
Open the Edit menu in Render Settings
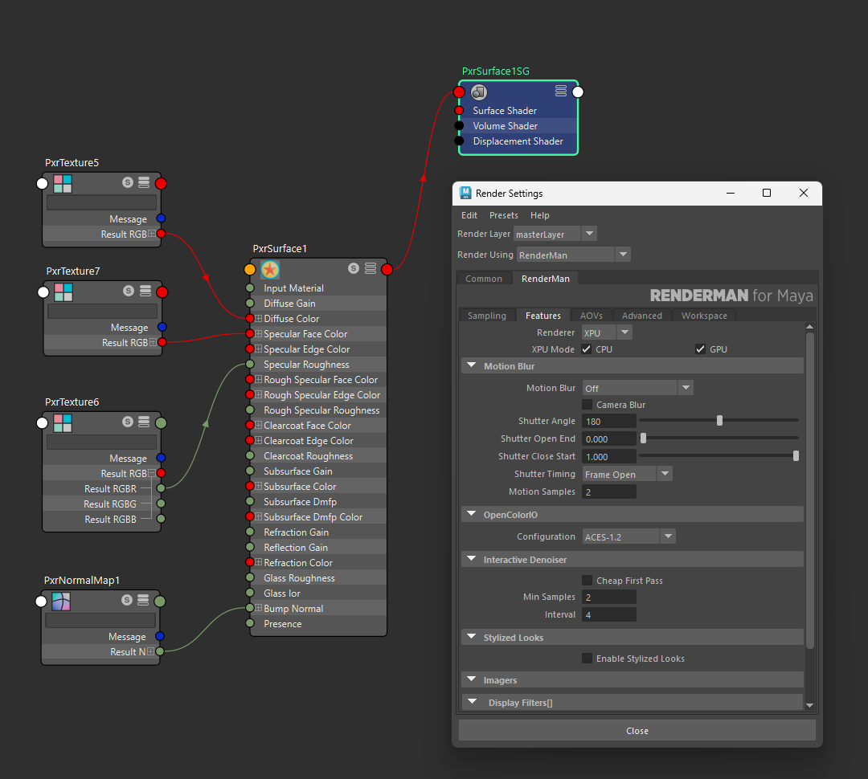(x=469, y=215)
